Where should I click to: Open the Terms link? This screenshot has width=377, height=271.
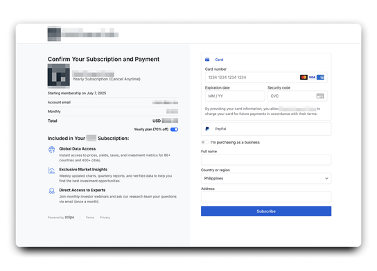(x=90, y=218)
